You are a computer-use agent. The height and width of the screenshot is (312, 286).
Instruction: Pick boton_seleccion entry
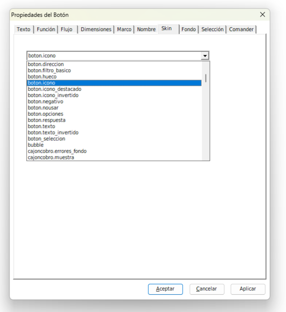click(x=114, y=139)
